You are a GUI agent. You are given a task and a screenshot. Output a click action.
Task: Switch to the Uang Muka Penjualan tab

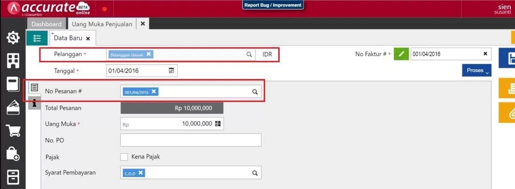coord(102,24)
